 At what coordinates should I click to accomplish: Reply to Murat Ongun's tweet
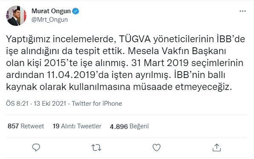click(x=36, y=147)
